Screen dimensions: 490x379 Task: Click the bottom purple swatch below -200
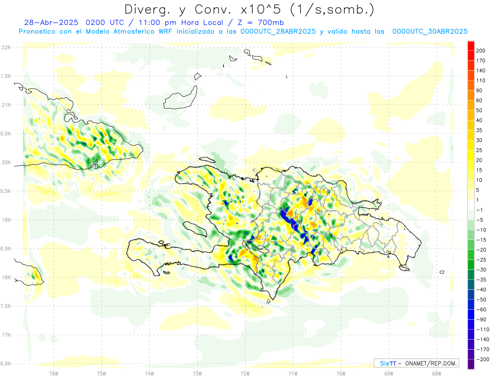[x=471, y=364]
